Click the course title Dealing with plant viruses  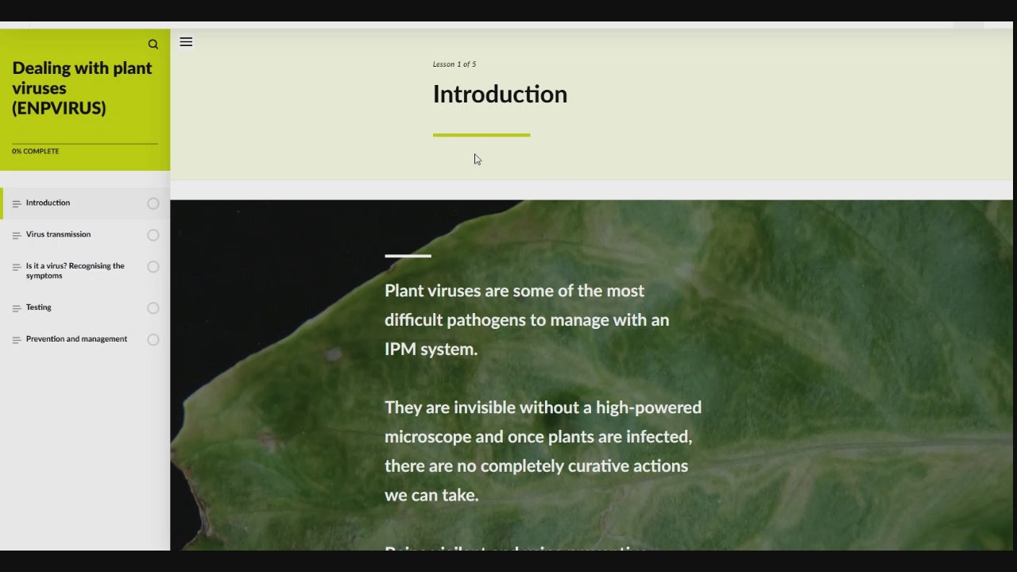tap(82, 88)
